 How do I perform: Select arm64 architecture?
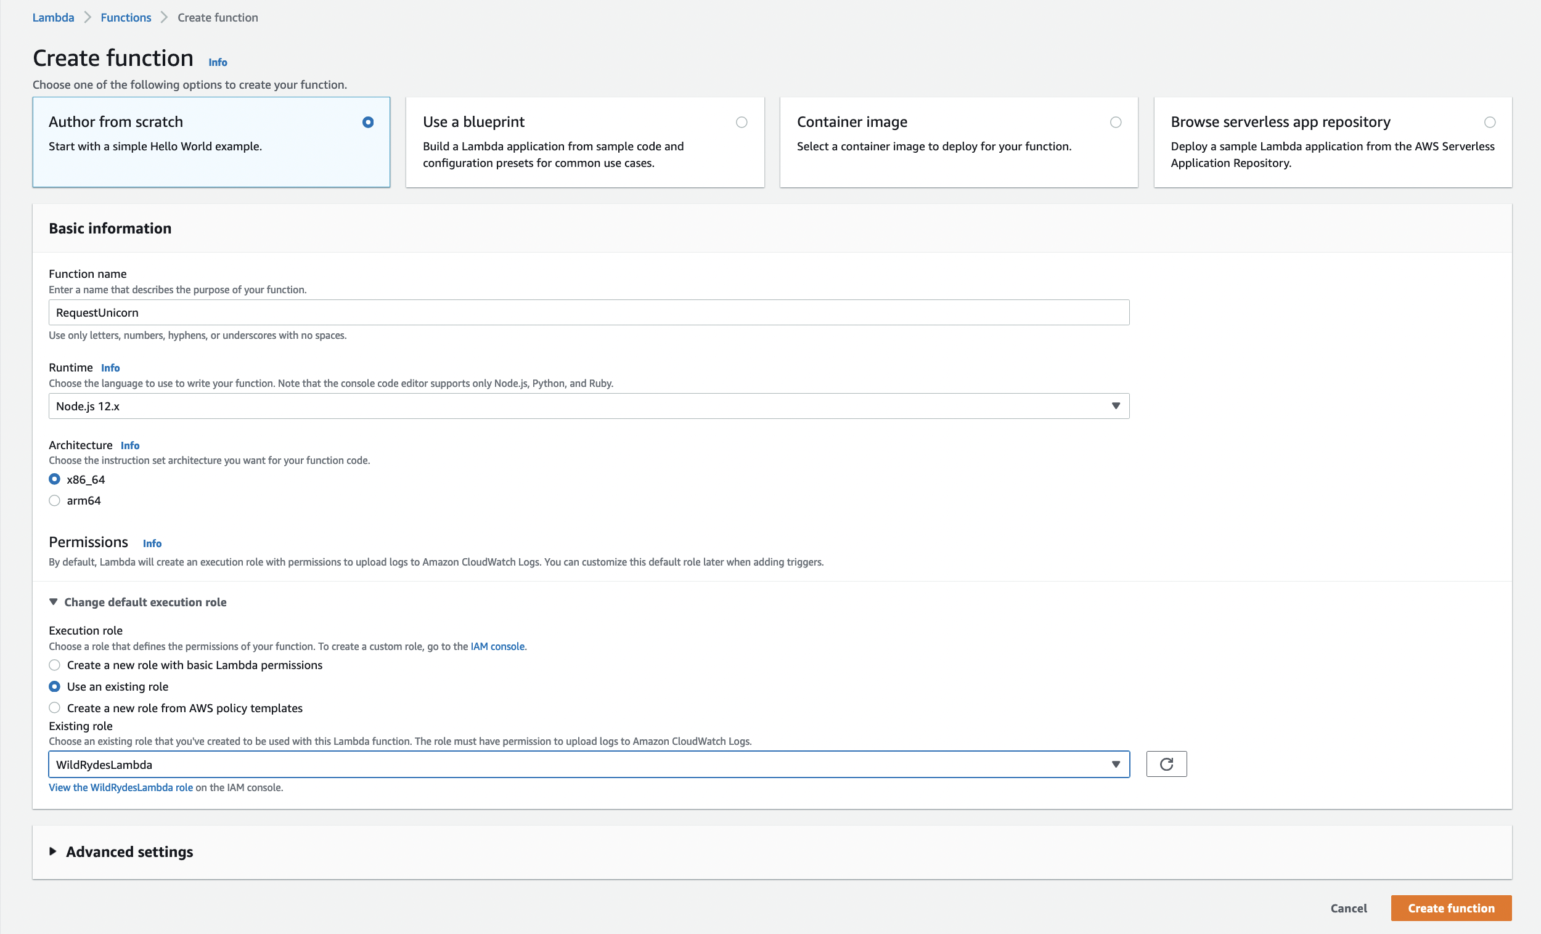(x=55, y=501)
